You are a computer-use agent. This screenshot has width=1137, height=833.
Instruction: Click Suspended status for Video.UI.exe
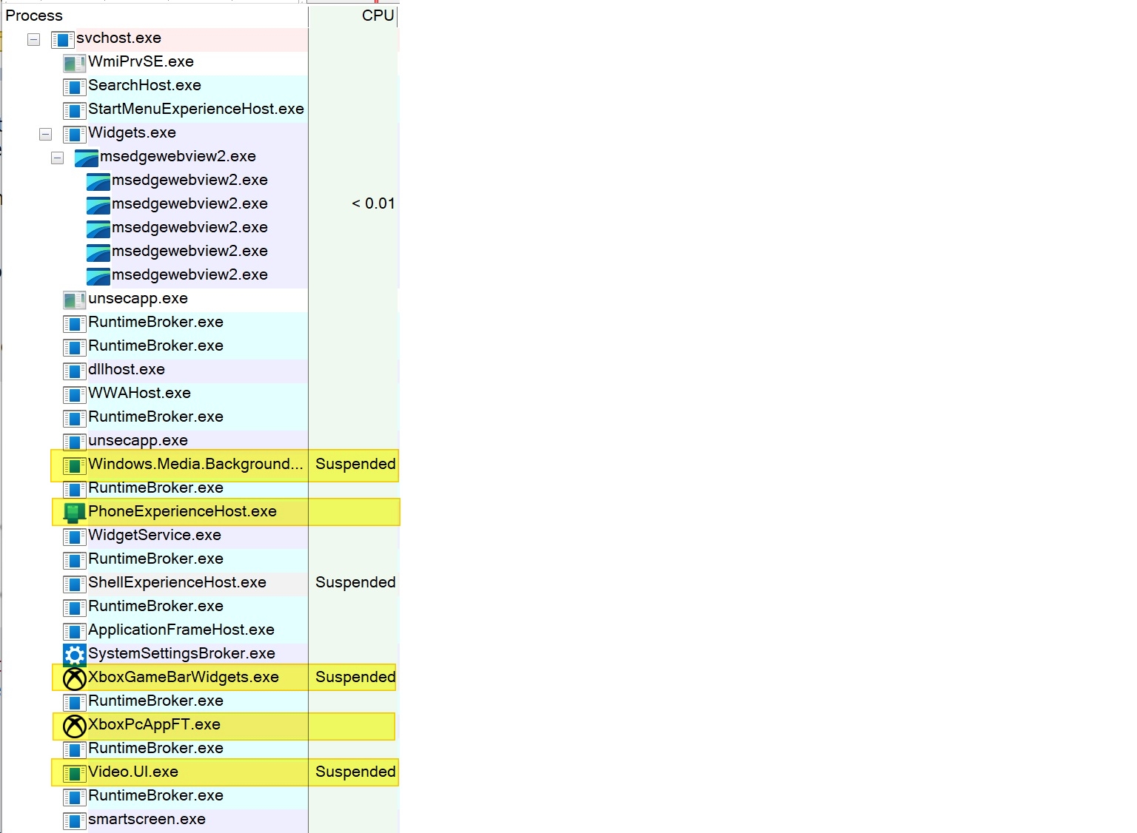[x=355, y=772]
